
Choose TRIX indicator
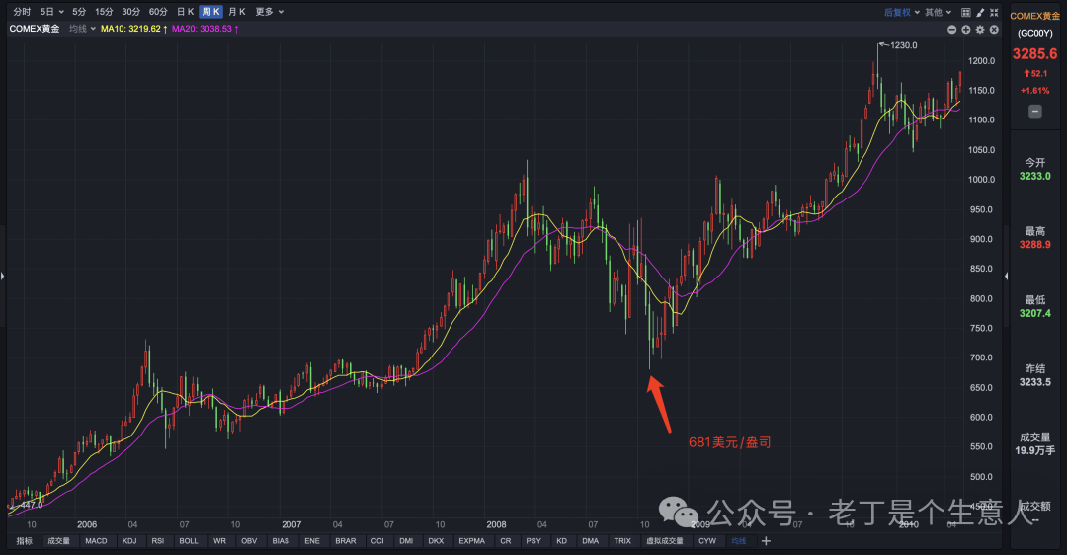pyautogui.click(x=622, y=541)
